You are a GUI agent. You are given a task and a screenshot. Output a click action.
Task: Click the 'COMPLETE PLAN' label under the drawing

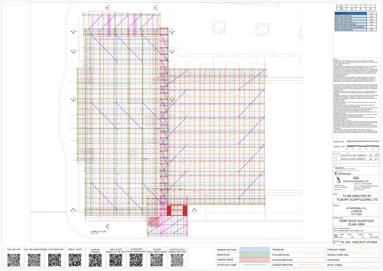(99, 232)
